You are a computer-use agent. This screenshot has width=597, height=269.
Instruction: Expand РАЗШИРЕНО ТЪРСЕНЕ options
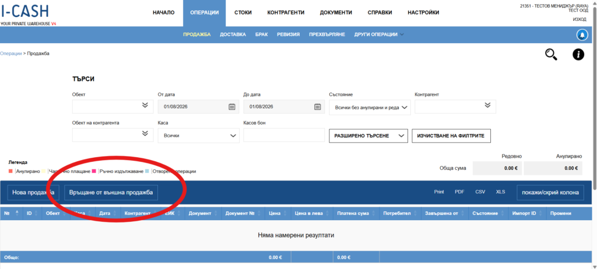(x=368, y=135)
